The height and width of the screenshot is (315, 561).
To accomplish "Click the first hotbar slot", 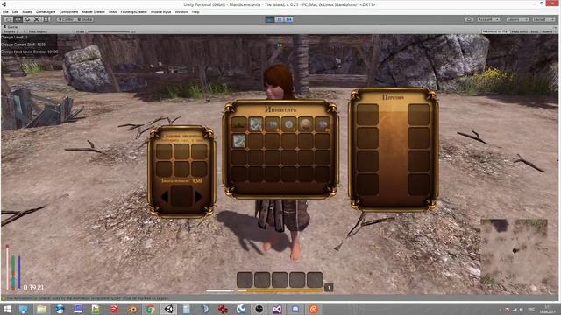I will [x=245, y=280].
